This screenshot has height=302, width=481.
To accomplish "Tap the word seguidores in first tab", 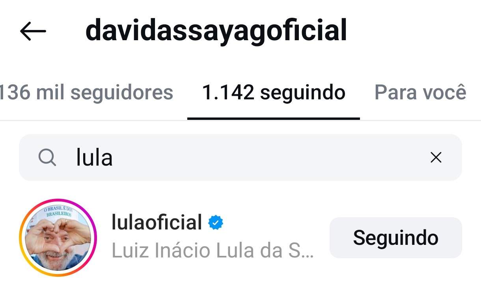I will pyautogui.click(x=121, y=93).
